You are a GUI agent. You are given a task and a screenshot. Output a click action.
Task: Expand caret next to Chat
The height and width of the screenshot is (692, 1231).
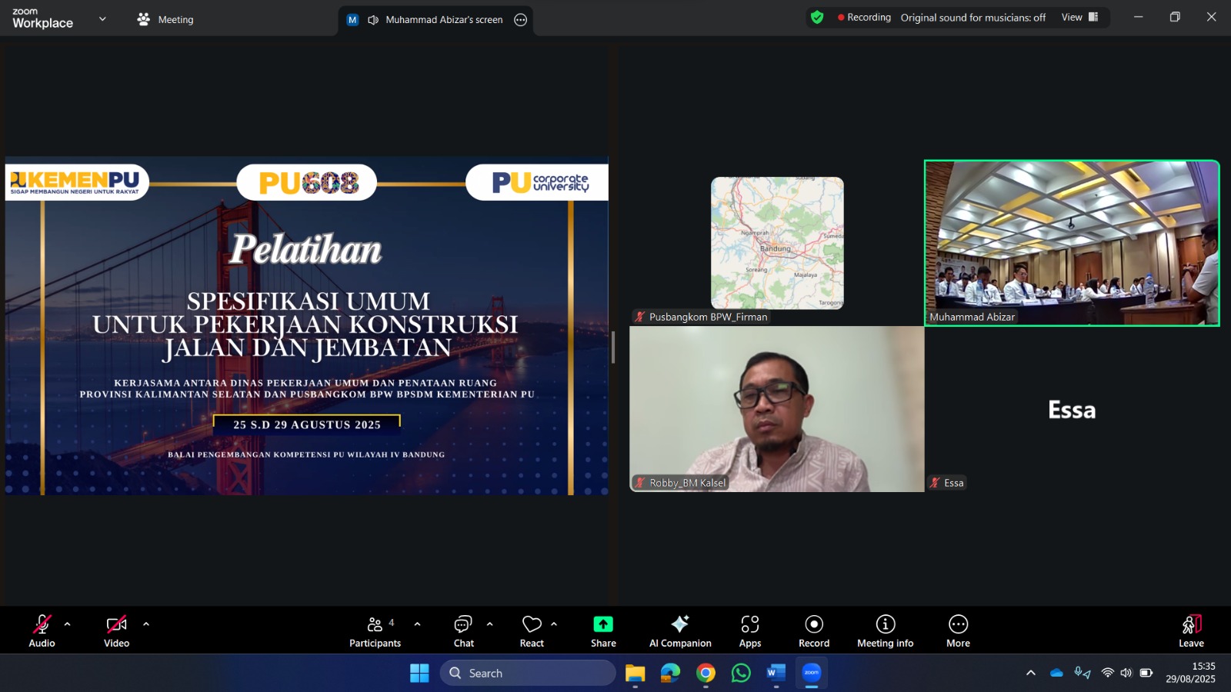click(x=489, y=624)
